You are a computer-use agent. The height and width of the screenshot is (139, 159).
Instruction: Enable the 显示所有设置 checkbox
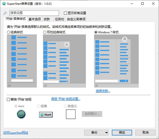(x=65, y=13)
